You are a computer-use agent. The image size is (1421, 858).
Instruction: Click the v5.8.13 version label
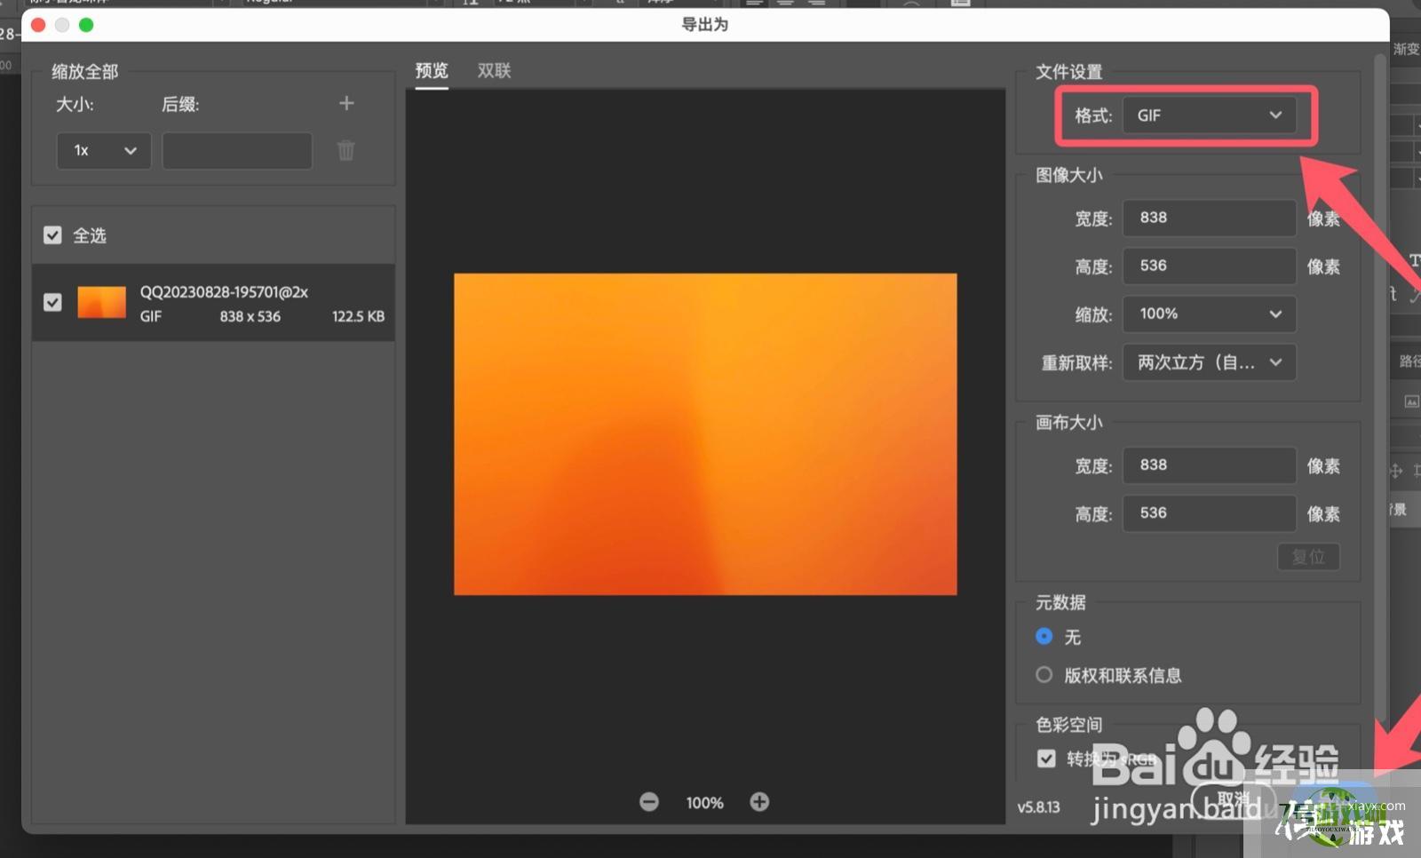point(1039,807)
